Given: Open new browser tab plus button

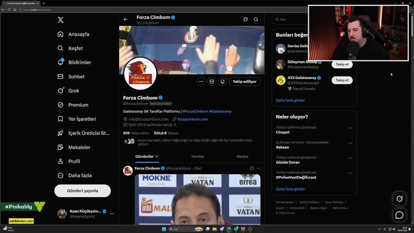Looking at the screenshot, I should (x=44, y=3).
